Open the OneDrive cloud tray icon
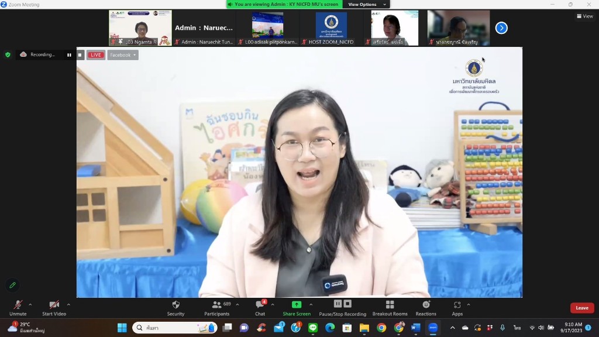This screenshot has height=337, width=599. pyautogui.click(x=465, y=328)
